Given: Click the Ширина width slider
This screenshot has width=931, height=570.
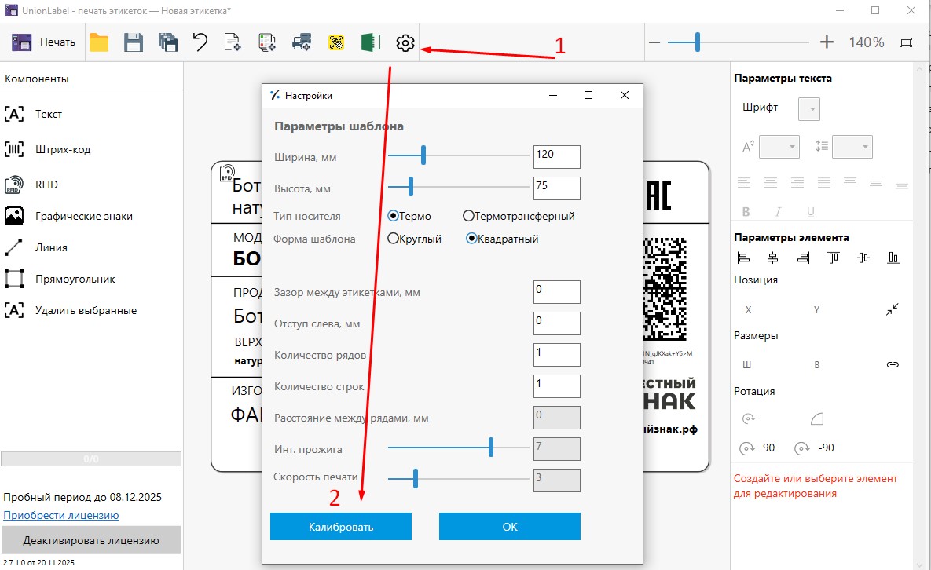Looking at the screenshot, I should point(459,155).
